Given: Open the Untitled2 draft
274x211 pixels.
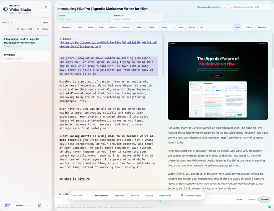Looking at the screenshot, I should click(26, 56).
